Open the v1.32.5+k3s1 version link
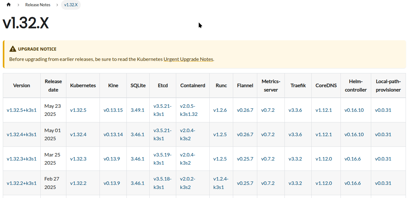This screenshot has width=410, height=198. (22, 110)
